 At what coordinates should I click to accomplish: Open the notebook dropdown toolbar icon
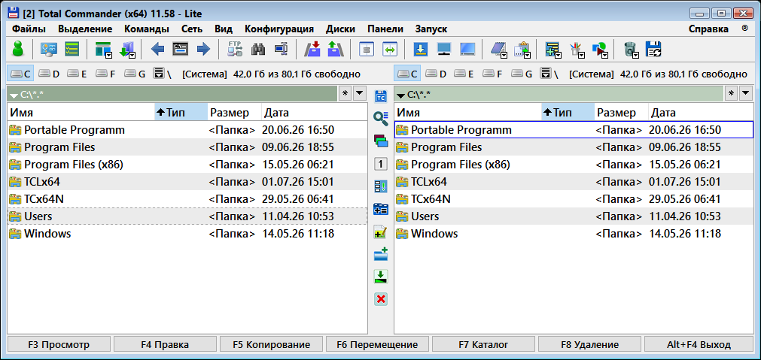tap(499, 50)
